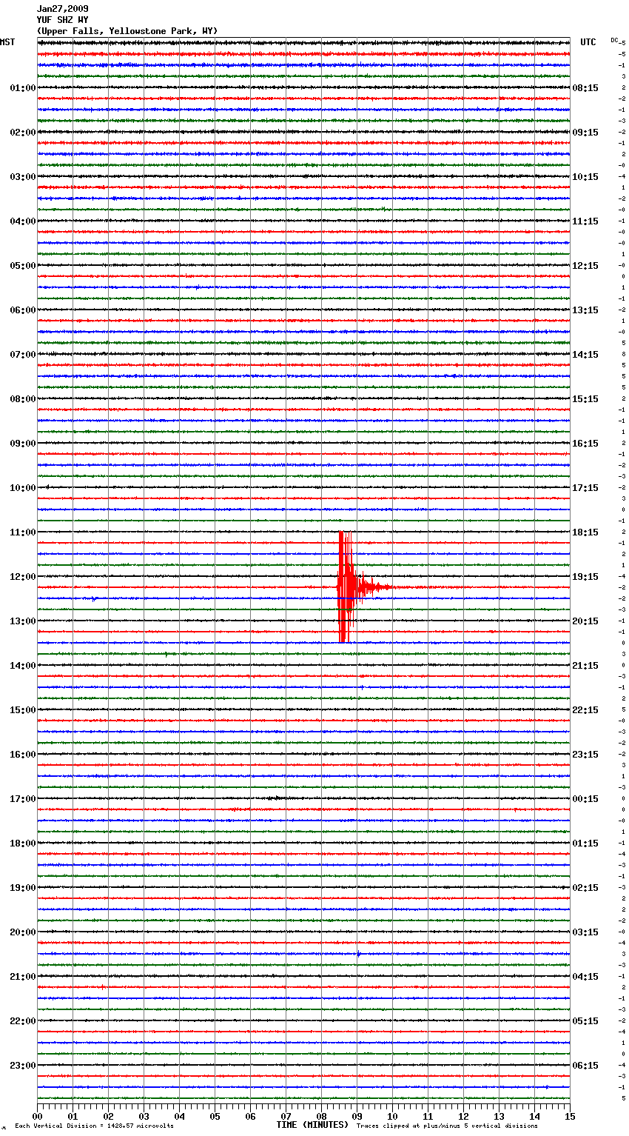Select the 14:00 MST time label
The height and width of the screenshot is (1136, 629).
[x=23, y=666]
